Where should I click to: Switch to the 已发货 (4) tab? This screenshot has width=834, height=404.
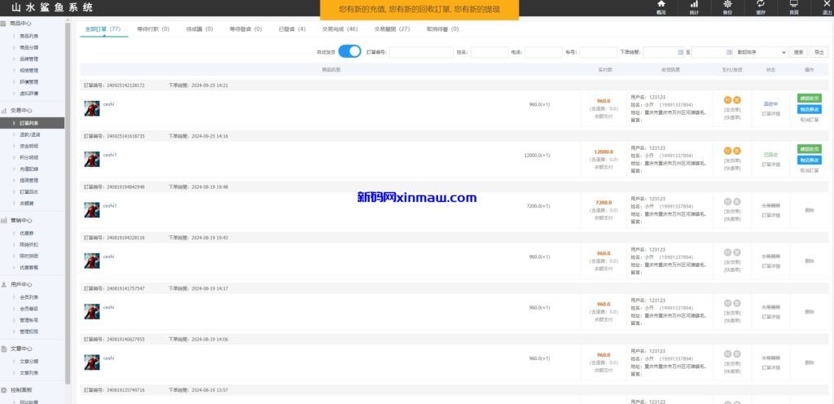292,29
